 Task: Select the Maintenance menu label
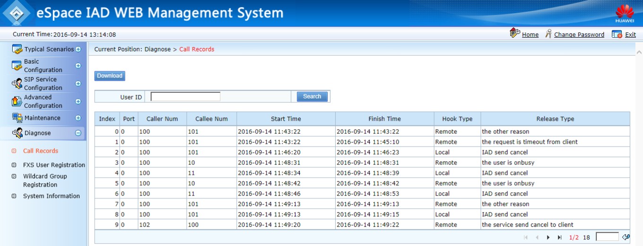coord(43,118)
